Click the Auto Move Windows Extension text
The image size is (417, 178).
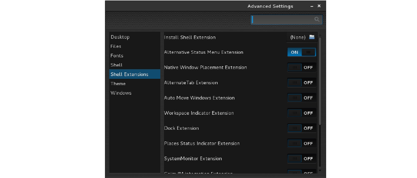point(199,98)
